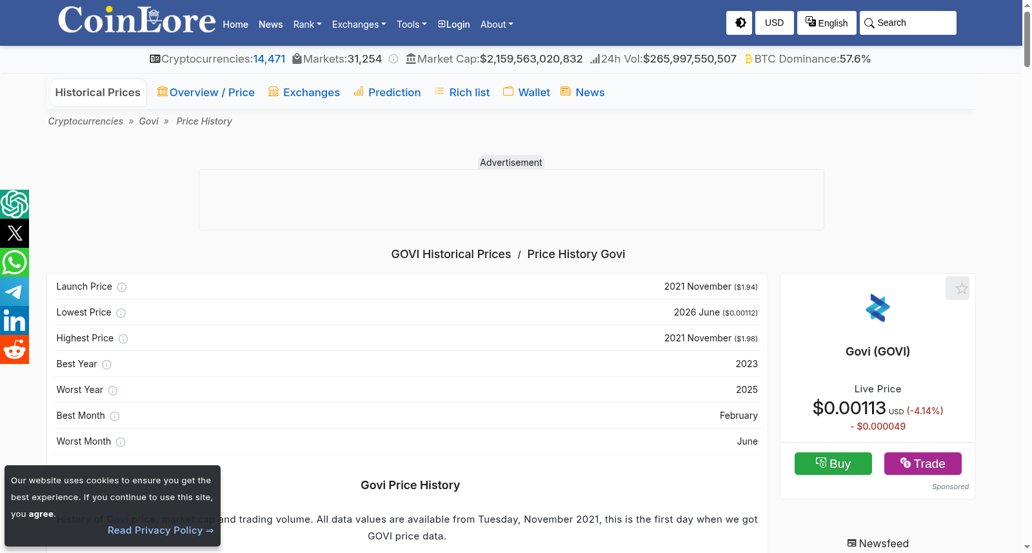Open the Rich list tab
Screen dimensions: 1032x553
click(462, 92)
